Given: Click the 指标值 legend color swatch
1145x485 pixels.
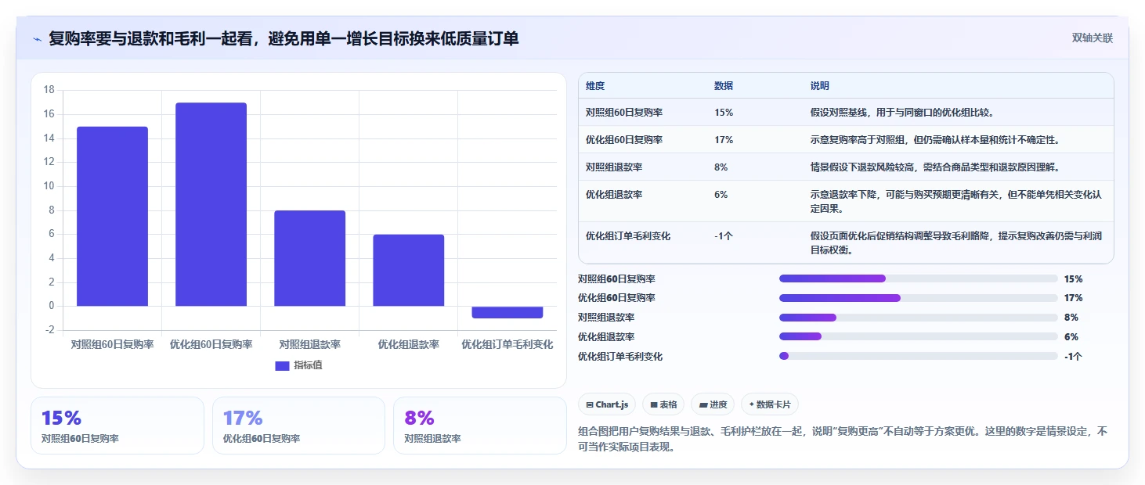Looking at the screenshot, I should [283, 366].
